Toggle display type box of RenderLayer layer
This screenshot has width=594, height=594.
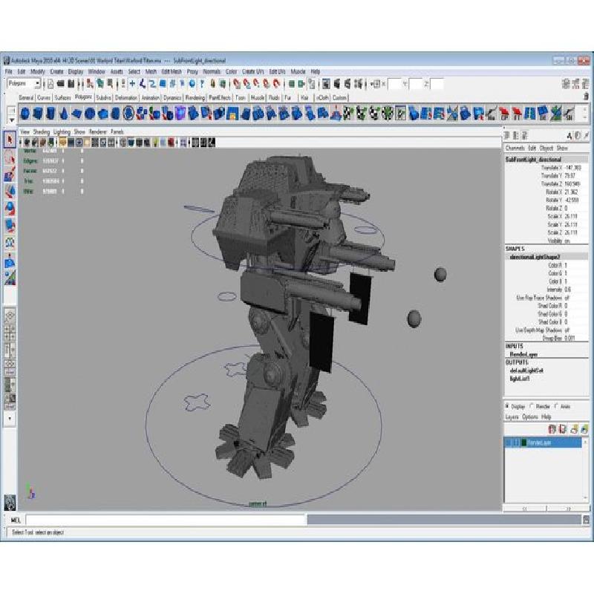click(x=516, y=443)
